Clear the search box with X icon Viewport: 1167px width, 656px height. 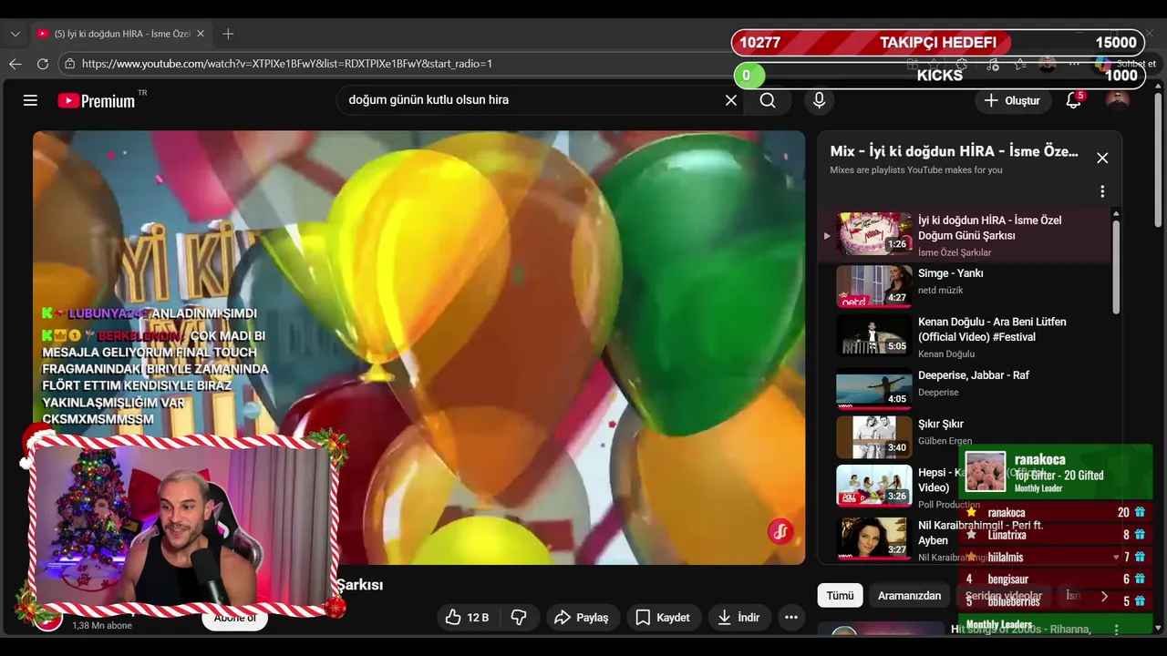pyautogui.click(x=731, y=100)
